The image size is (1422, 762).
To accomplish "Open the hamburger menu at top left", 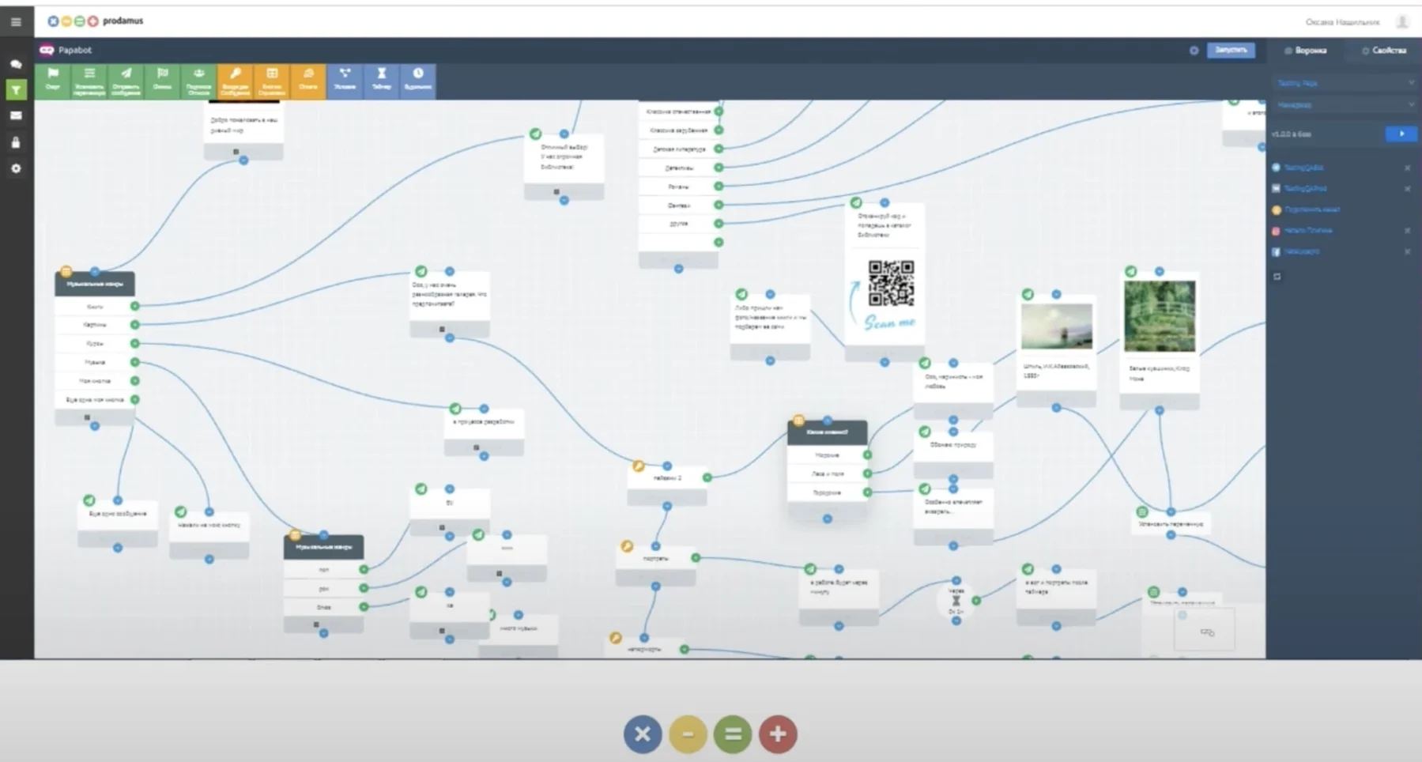I will pyautogui.click(x=16, y=21).
